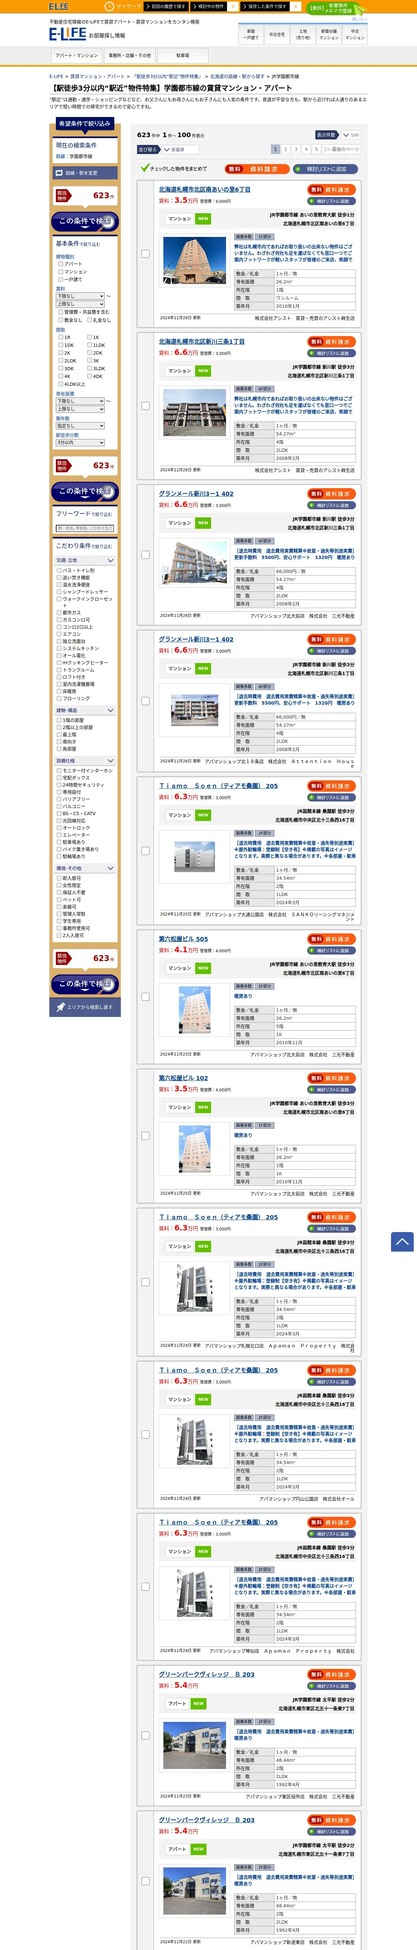Tick the オートロック checkbox

[x=59, y=828]
